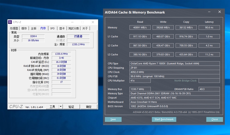Open the 处理器 tab in CPU-Z
Image resolution: width=230 pixels, height=135 pixels.
click(x=14, y=28)
